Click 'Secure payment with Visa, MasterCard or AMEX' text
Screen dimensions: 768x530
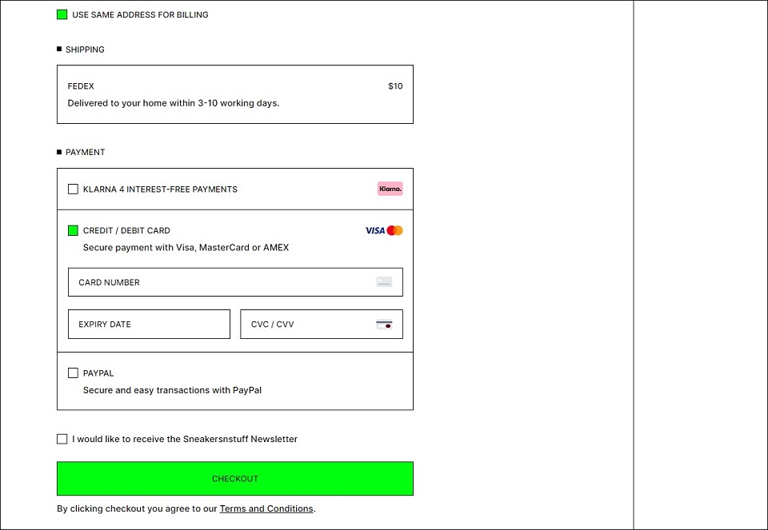[186, 248]
